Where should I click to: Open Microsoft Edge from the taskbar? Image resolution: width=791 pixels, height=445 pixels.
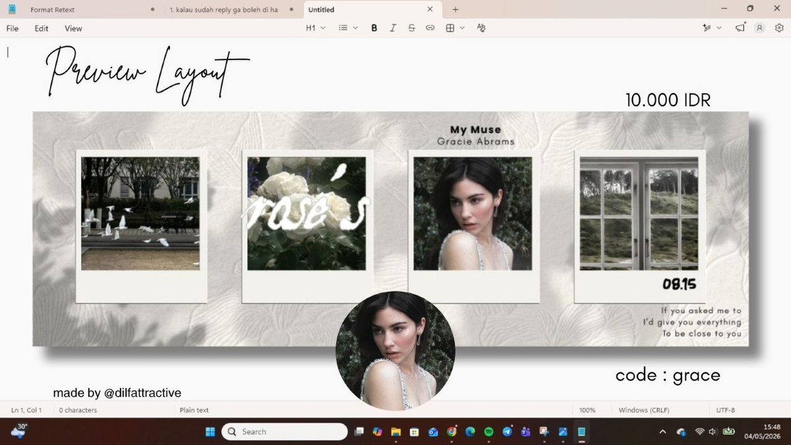click(x=470, y=432)
